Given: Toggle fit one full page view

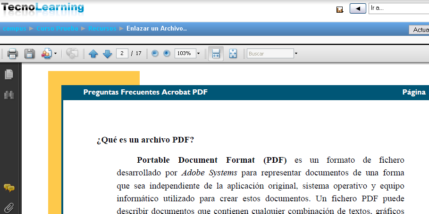Looking at the screenshot, I should click(x=233, y=54).
